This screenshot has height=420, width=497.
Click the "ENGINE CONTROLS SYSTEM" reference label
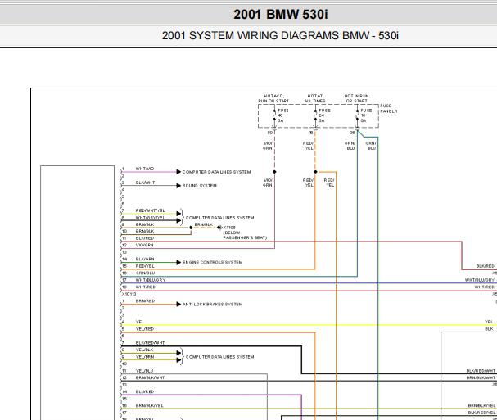212,263
